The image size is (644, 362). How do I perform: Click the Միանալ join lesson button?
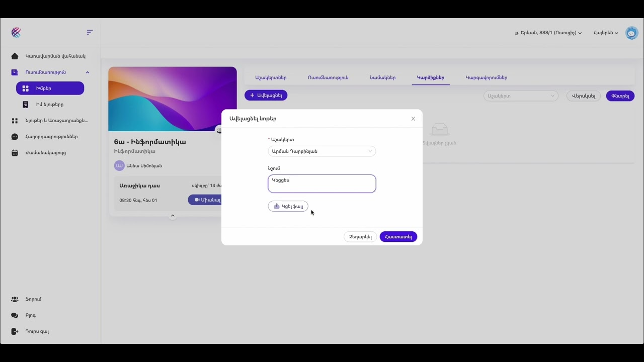pyautogui.click(x=205, y=200)
